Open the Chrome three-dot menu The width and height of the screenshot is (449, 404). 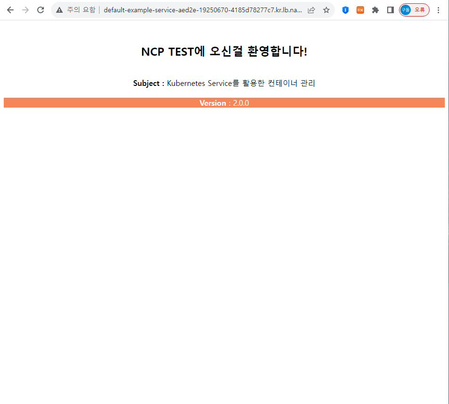pos(438,10)
